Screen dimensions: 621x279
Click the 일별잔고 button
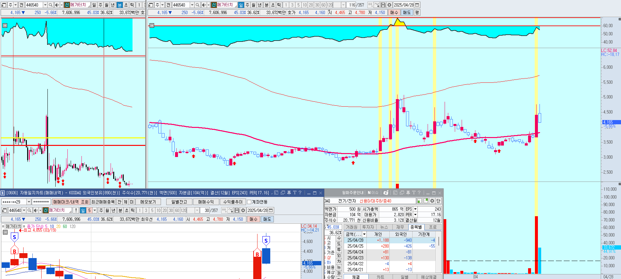(x=179, y=202)
